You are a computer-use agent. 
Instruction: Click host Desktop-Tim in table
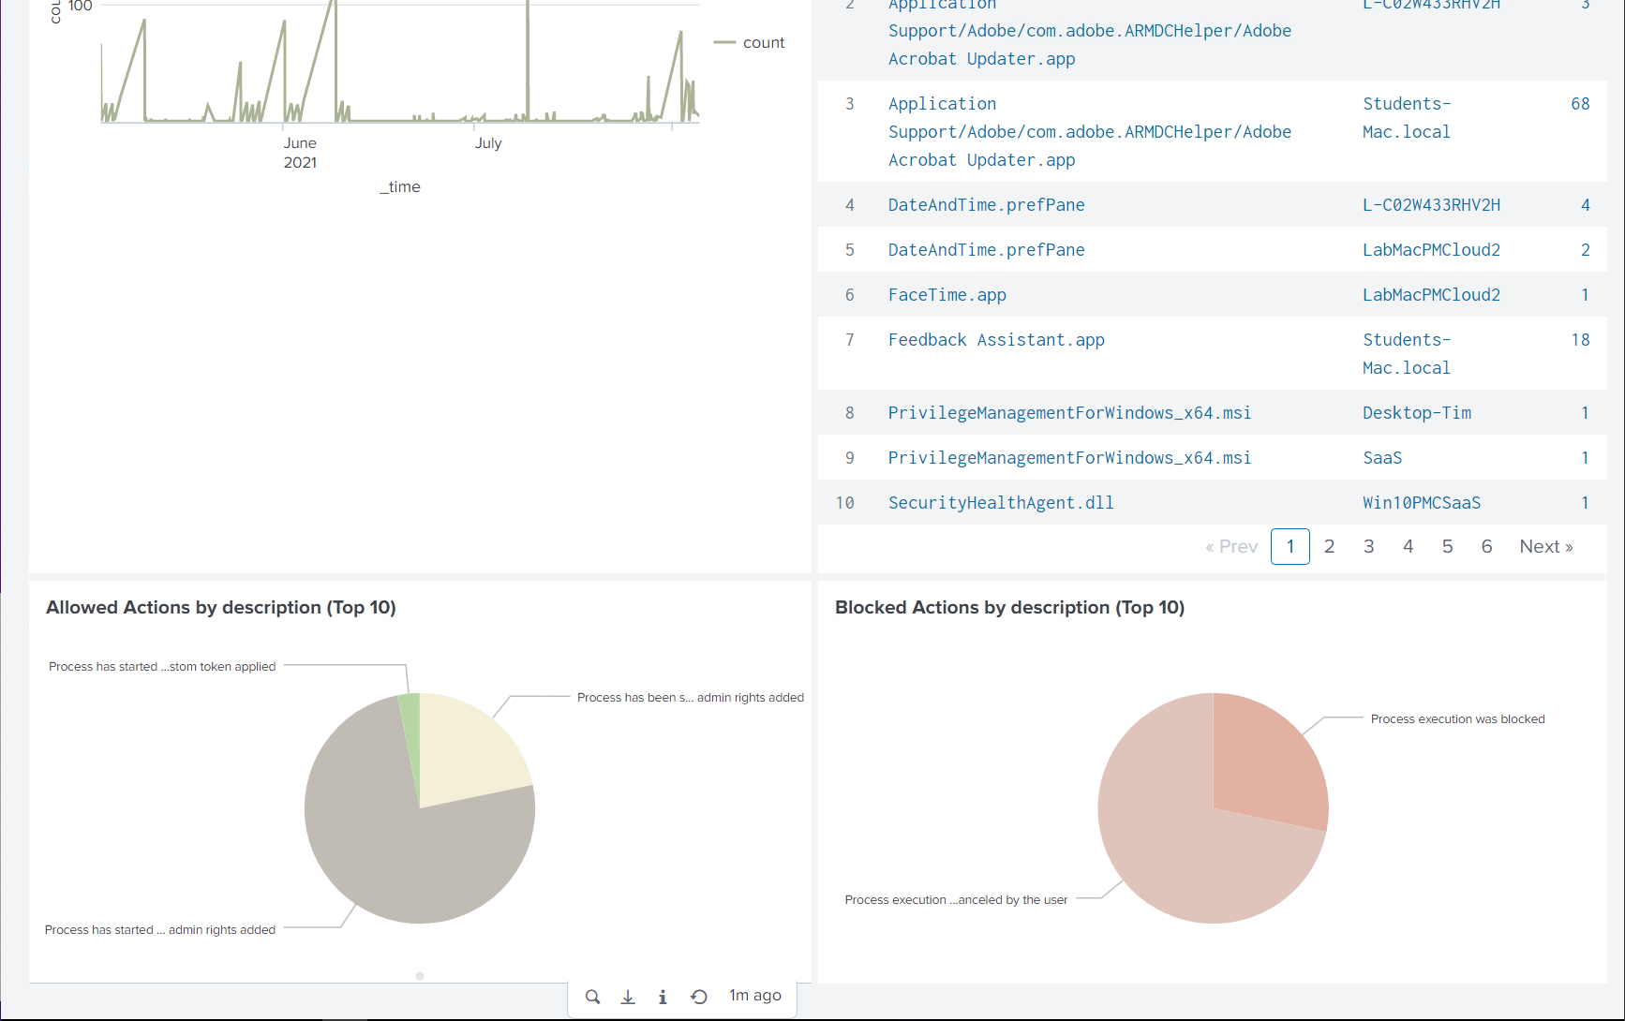point(1416,413)
